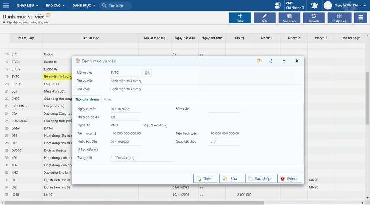This screenshot has height=205, width=370.
Task: Click the vertical scrollbar of the table
Action: (x=367, y=98)
